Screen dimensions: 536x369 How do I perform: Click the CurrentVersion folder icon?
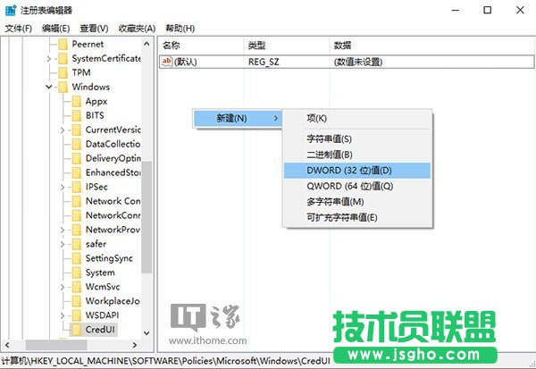(77, 130)
